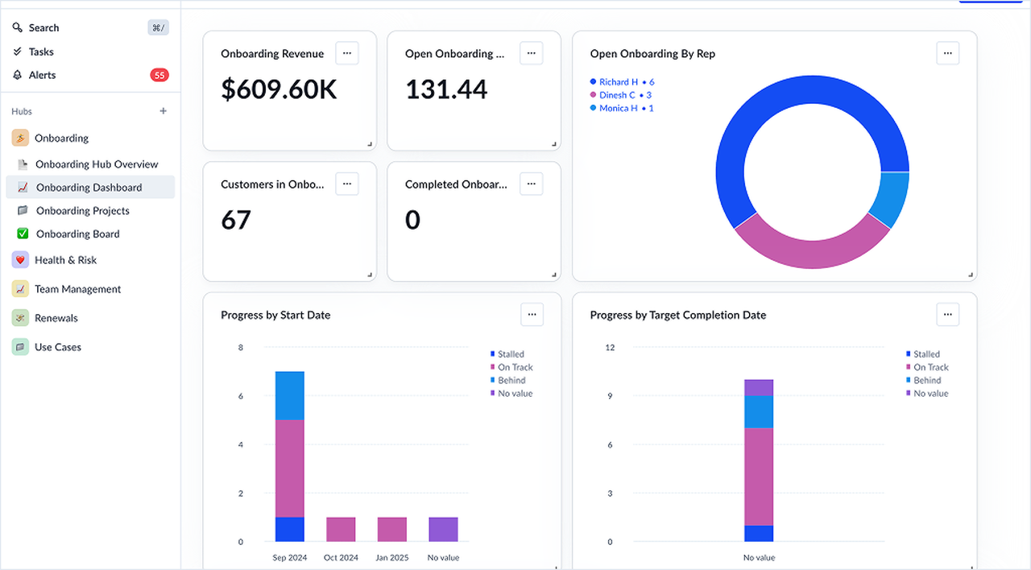Toggle On Track in the Start Date legend
The height and width of the screenshot is (570, 1031).
pos(511,367)
